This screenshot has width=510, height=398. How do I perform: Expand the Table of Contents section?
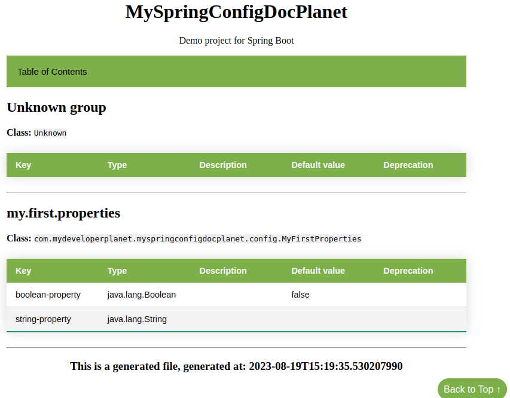(x=236, y=72)
